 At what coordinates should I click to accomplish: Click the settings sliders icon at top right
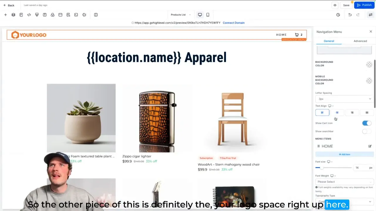coord(370,15)
